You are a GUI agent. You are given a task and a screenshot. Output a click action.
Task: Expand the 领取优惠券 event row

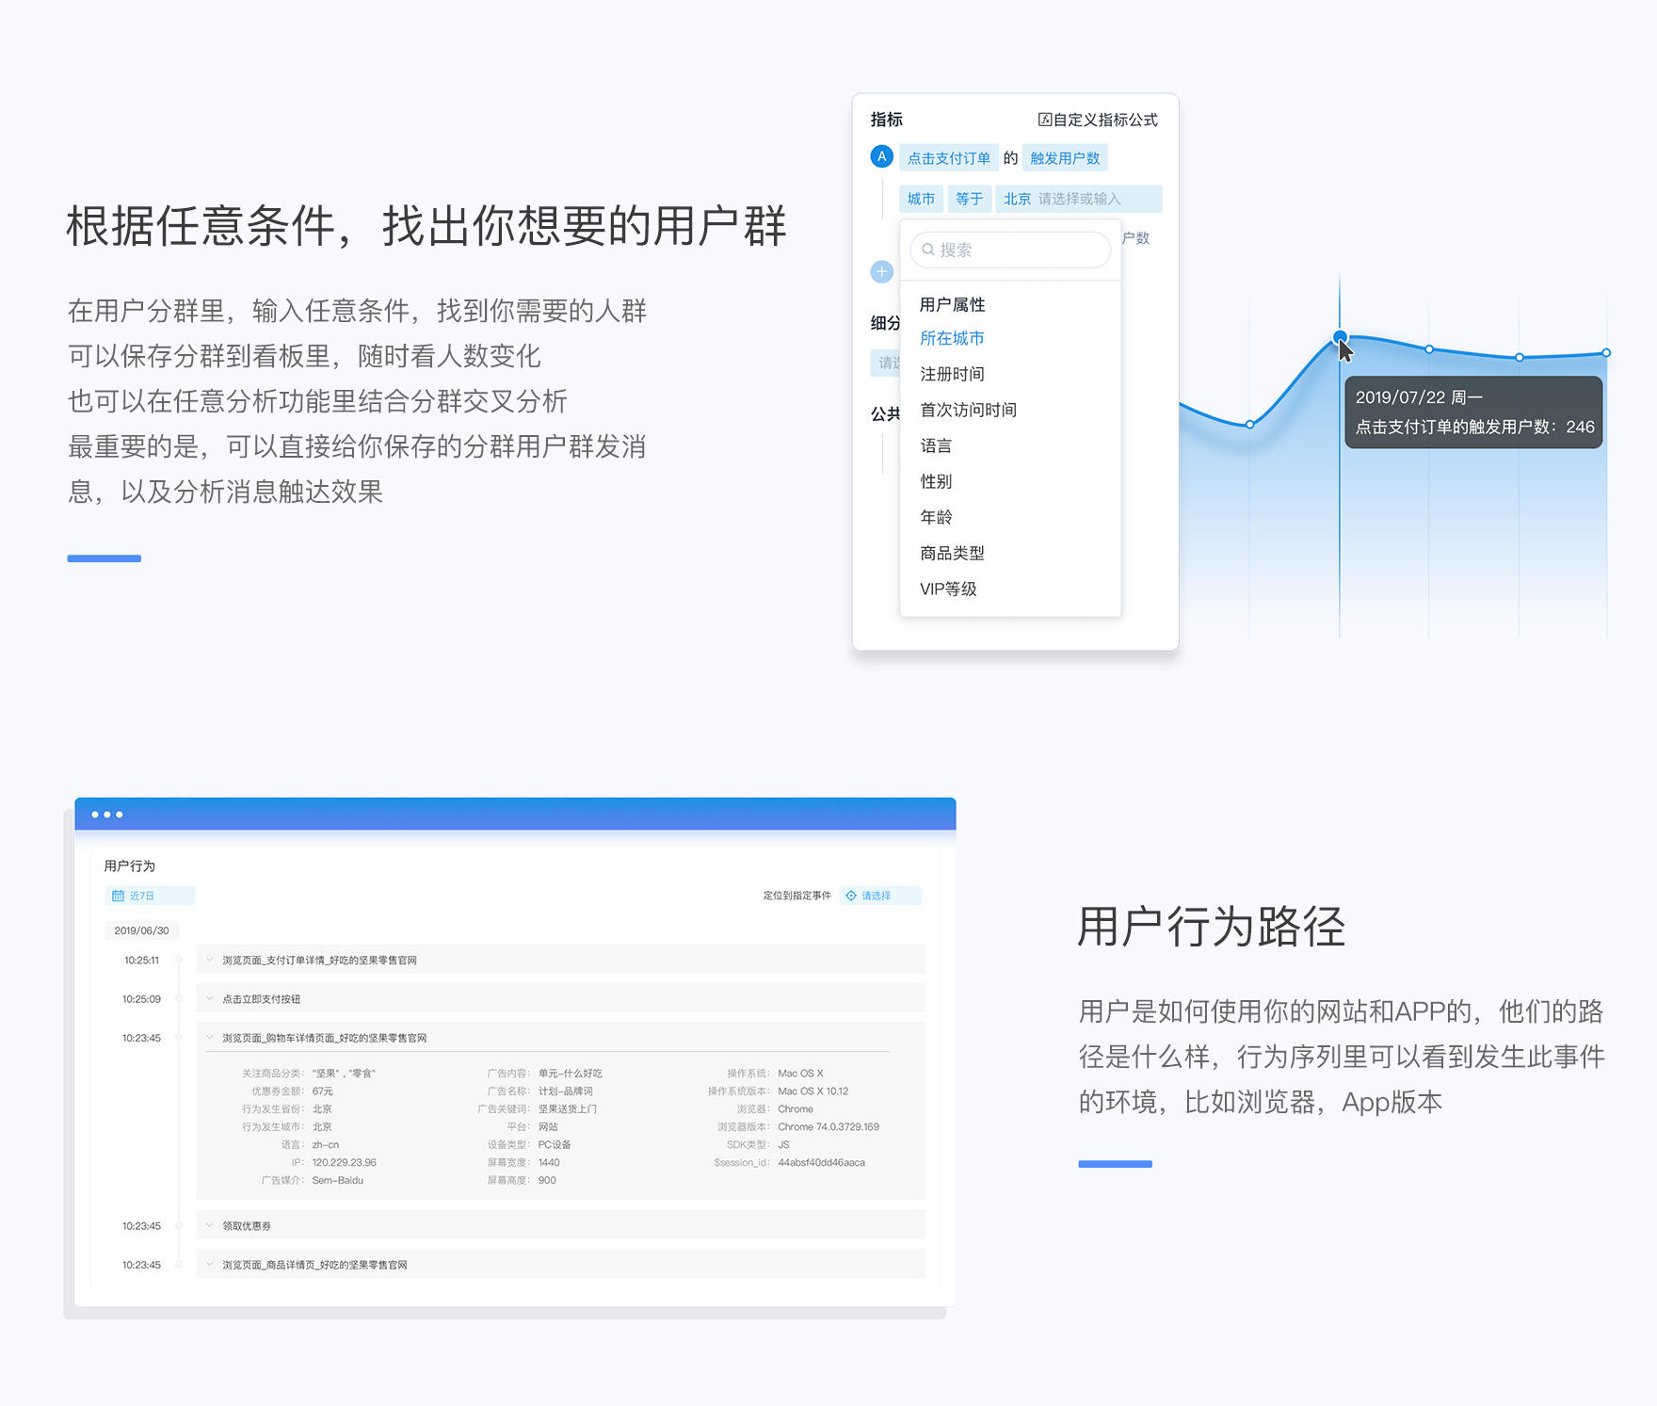tap(560, 1225)
